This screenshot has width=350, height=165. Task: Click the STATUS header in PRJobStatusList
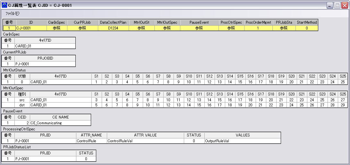pos(86,153)
